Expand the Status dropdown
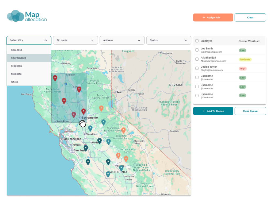 [169, 40]
